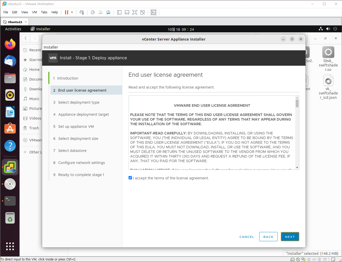Open Terminal from the dock
342x262 pixels.
(x=10, y=201)
